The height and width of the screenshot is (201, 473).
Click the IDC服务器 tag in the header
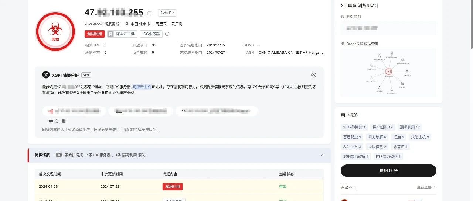(x=151, y=34)
